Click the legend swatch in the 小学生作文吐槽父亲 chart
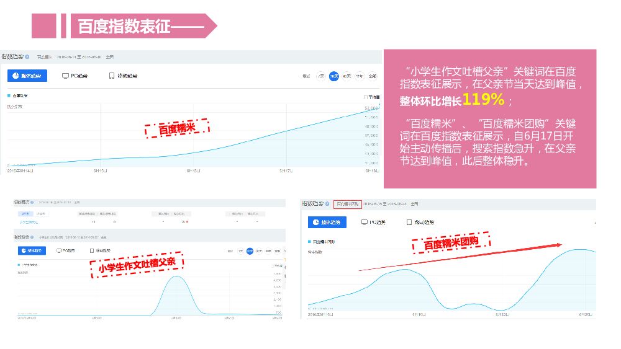Screen dimensions: 621x349 (19, 265)
